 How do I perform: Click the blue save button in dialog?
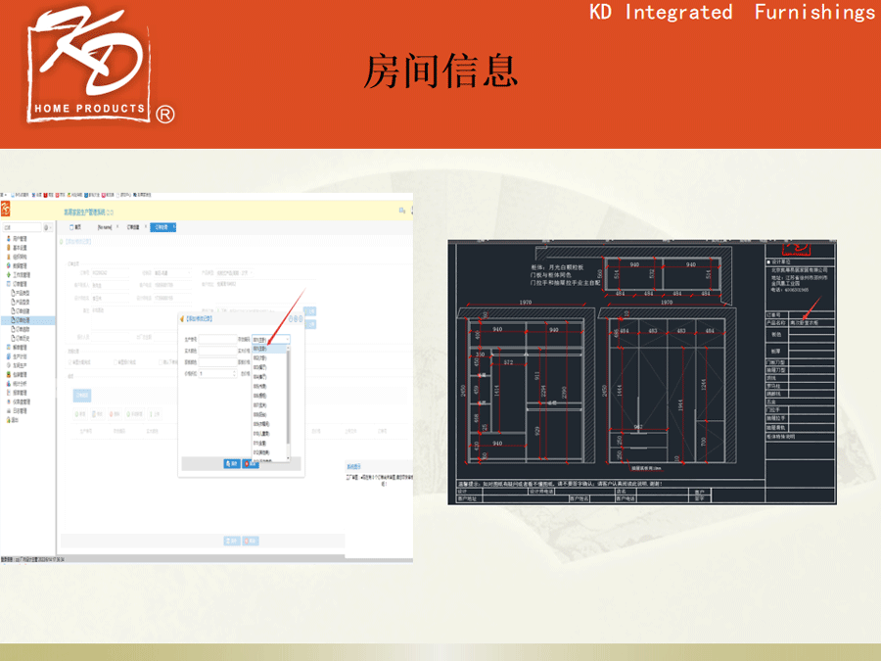232,463
